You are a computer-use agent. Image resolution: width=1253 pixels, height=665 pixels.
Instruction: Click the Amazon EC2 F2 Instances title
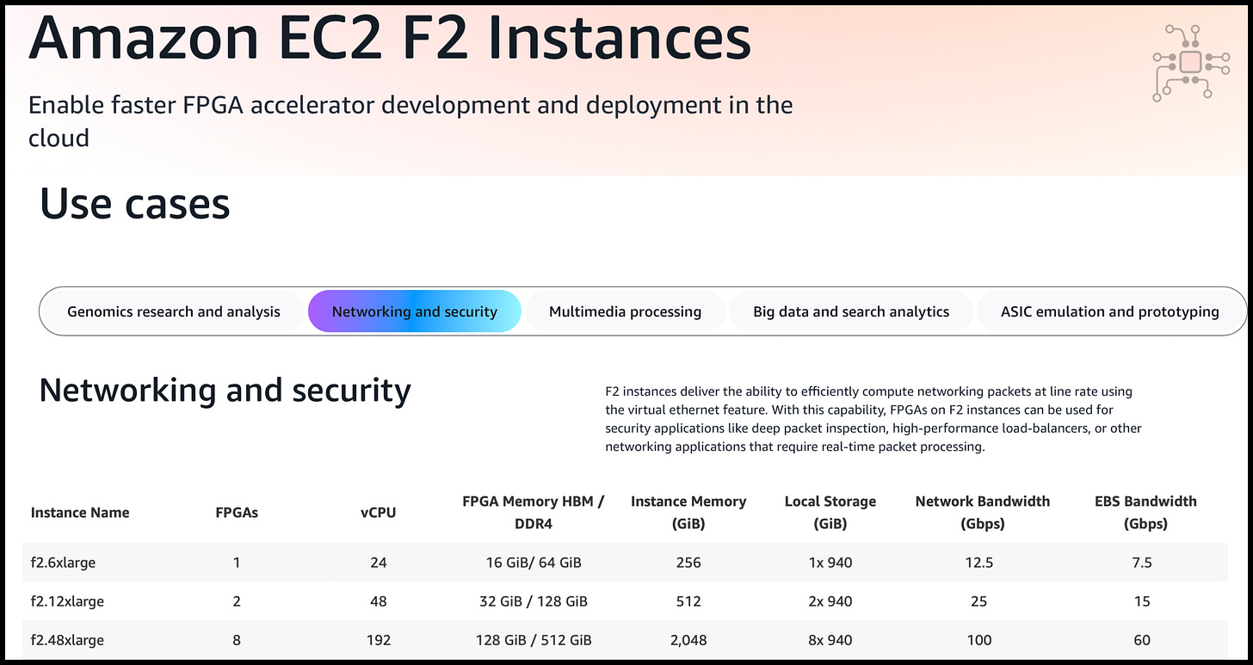coord(390,36)
